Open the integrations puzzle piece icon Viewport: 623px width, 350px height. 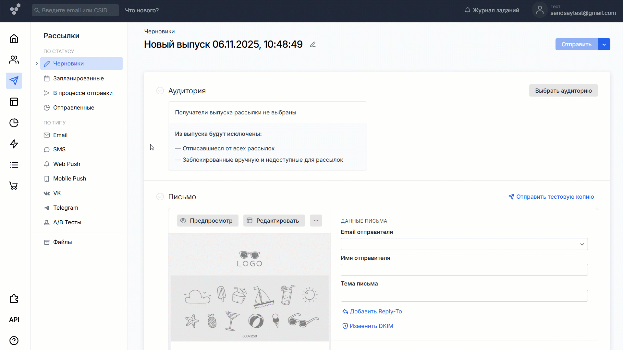tap(14, 298)
